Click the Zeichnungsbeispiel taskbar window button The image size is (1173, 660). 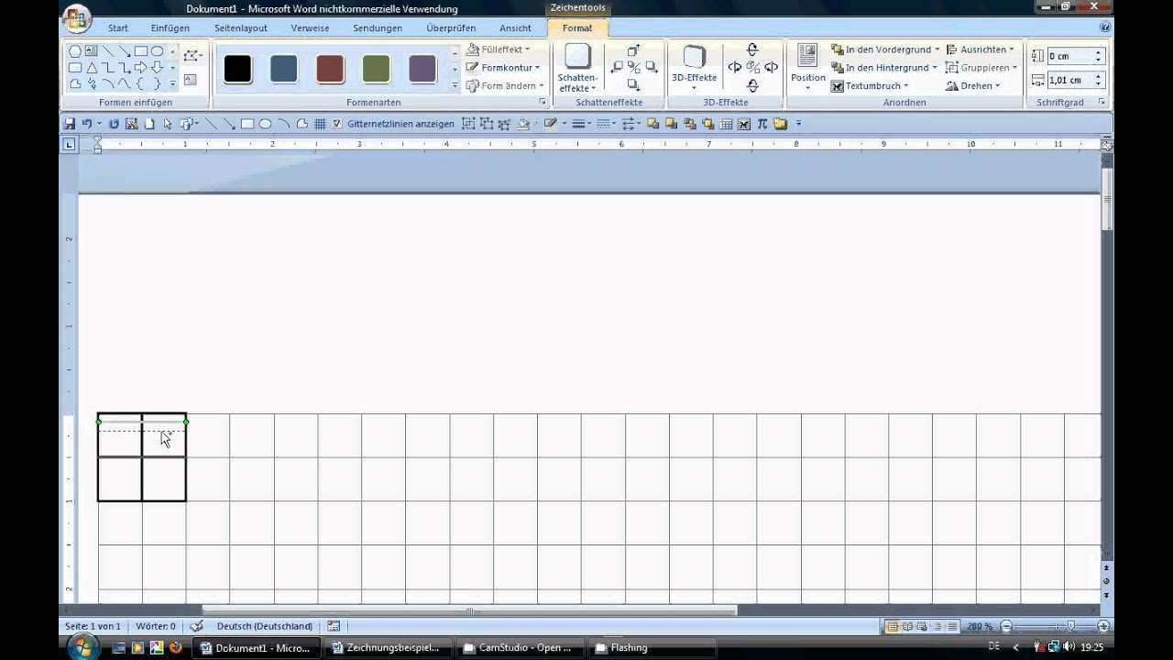coord(386,647)
